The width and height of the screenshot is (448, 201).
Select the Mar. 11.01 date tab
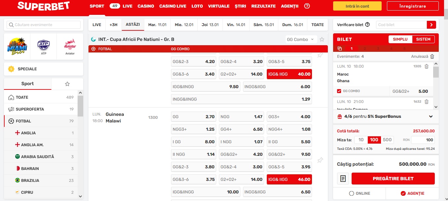(x=157, y=25)
